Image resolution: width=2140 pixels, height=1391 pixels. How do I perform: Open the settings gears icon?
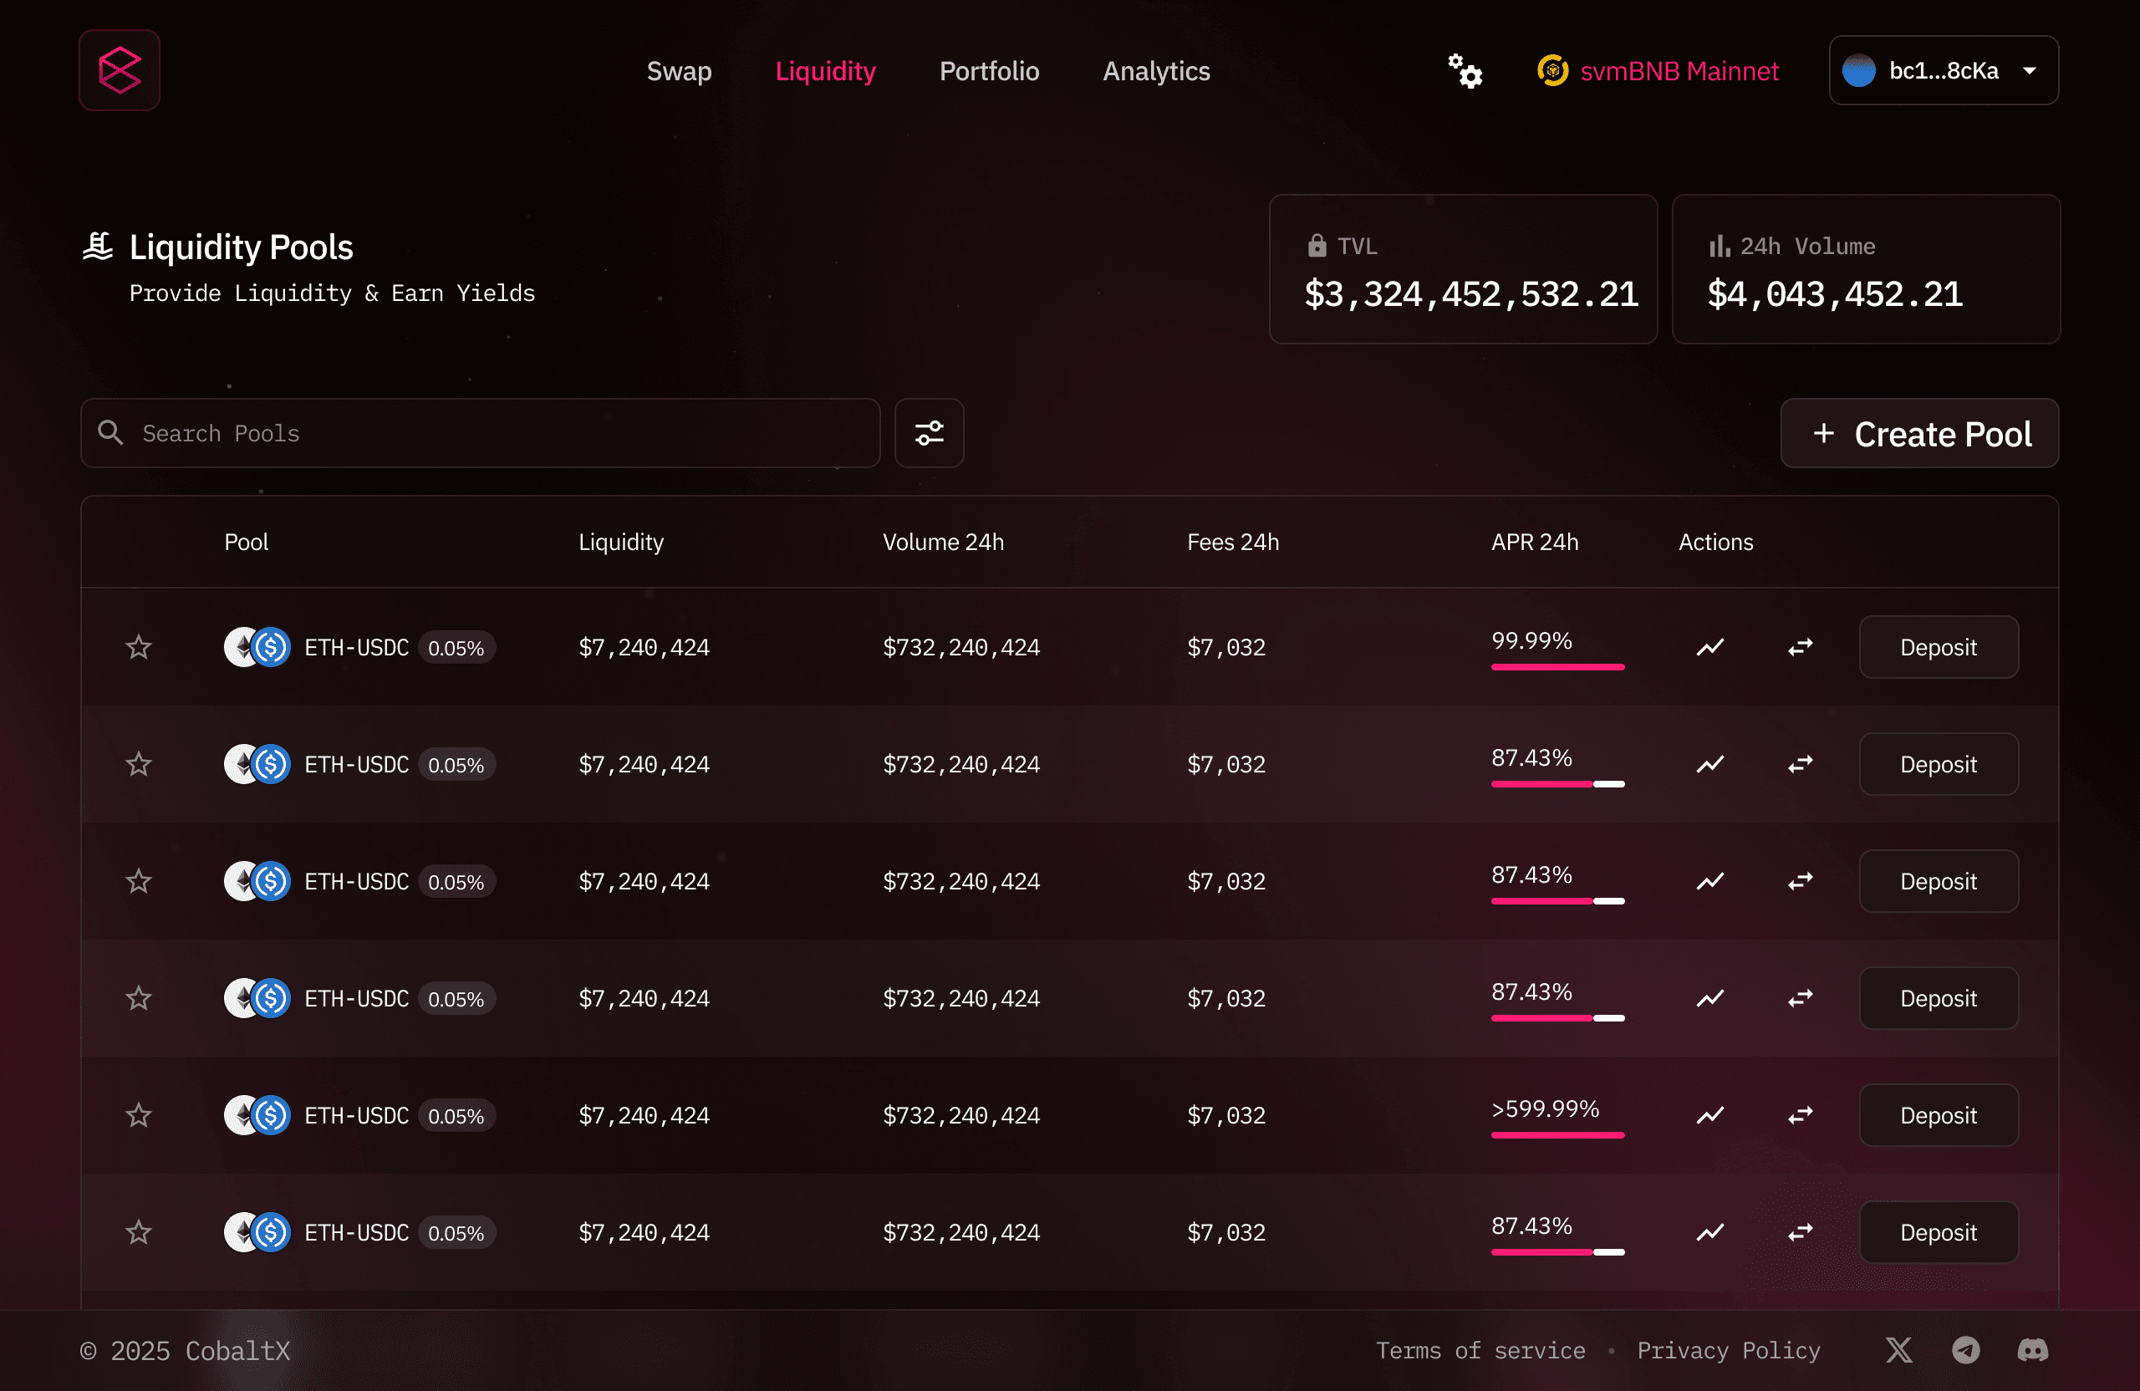point(1464,70)
